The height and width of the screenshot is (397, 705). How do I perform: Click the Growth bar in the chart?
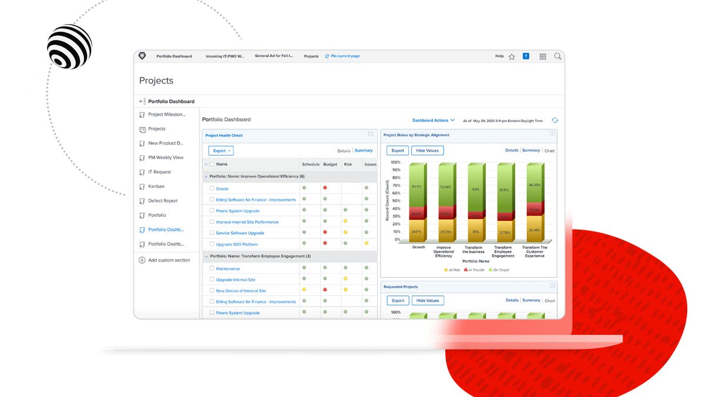(418, 203)
